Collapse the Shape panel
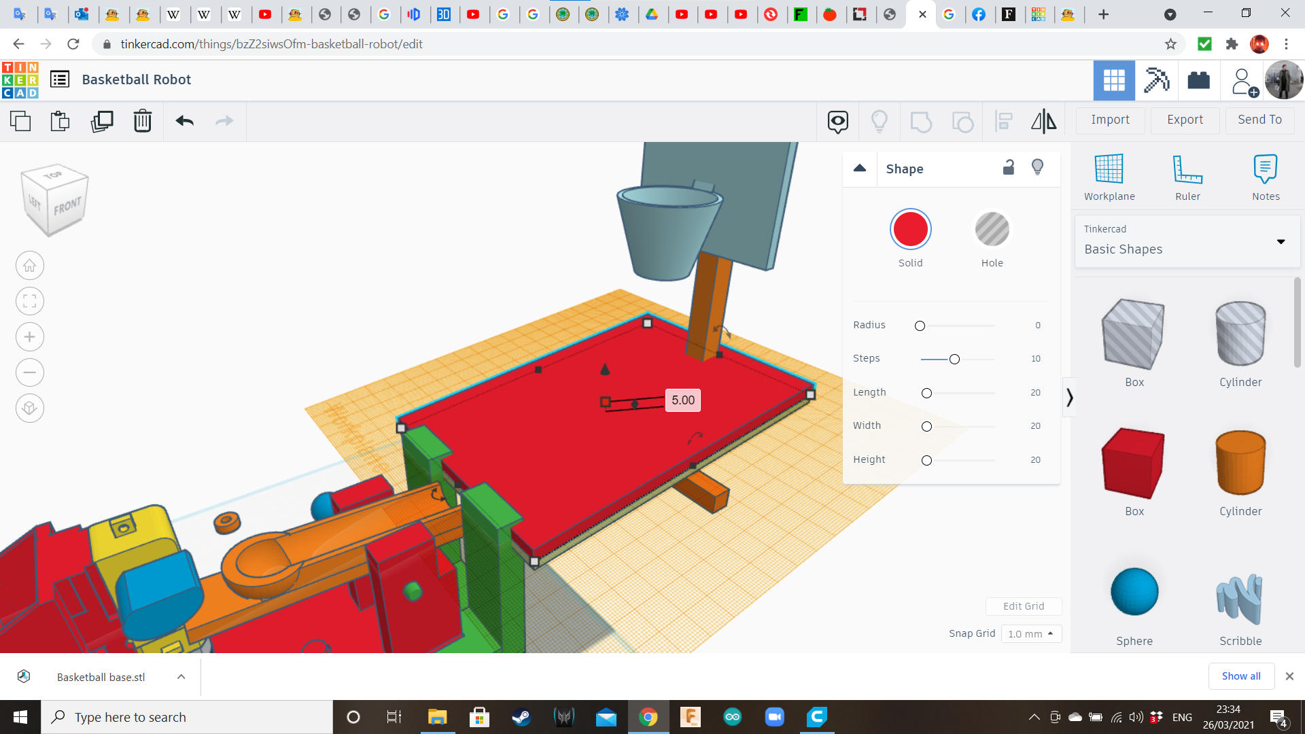Viewport: 1305px width, 734px height. pos(860,169)
